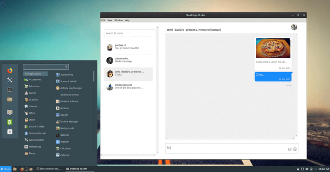Click the blue 'Chalo..' message bubble
The image size is (330, 172).
273,77
